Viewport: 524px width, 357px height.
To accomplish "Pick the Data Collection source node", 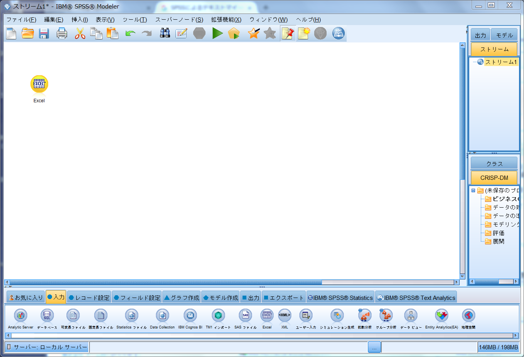I will (x=162, y=316).
